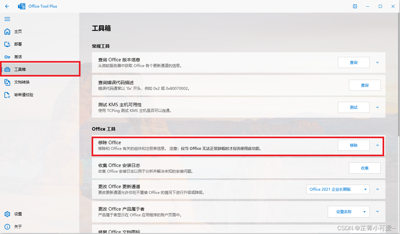400x234 pixels.
Task: Open 设置 from the sidebar
Action: click(x=40, y=214)
